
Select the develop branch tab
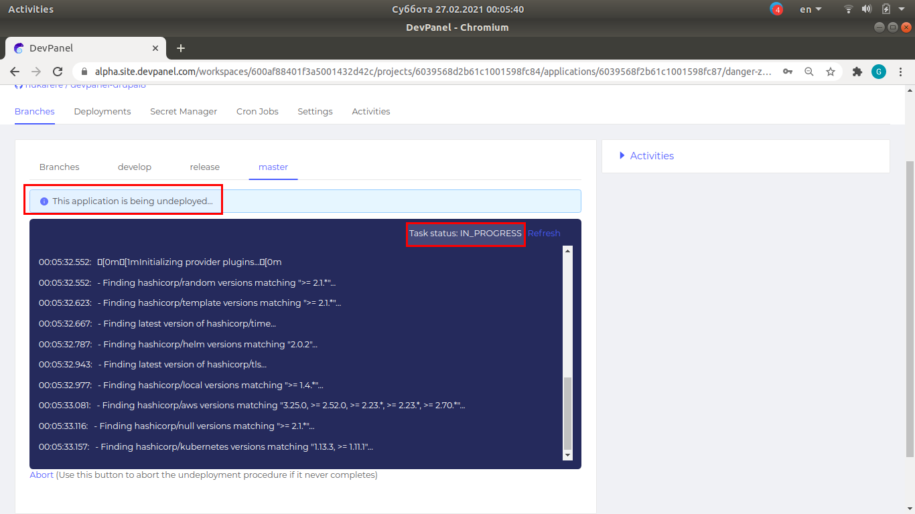[x=135, y=167]
